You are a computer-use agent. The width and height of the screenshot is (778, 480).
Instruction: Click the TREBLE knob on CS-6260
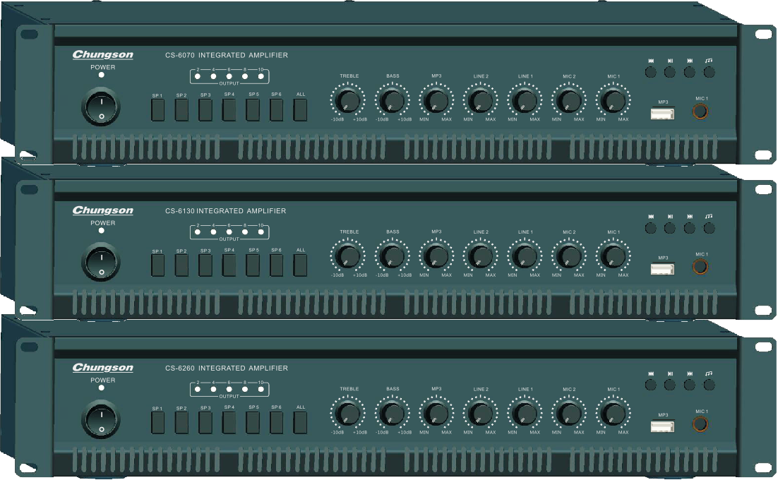pyautogui.click(x=348, y=414)
